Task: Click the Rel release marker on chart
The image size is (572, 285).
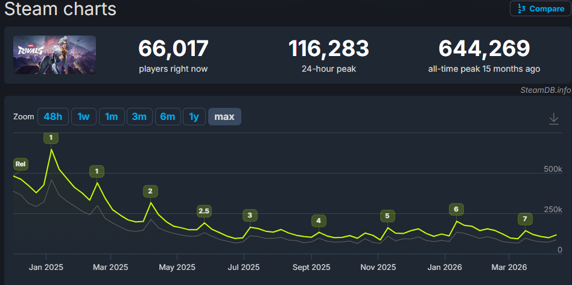Action: point(21,164)
